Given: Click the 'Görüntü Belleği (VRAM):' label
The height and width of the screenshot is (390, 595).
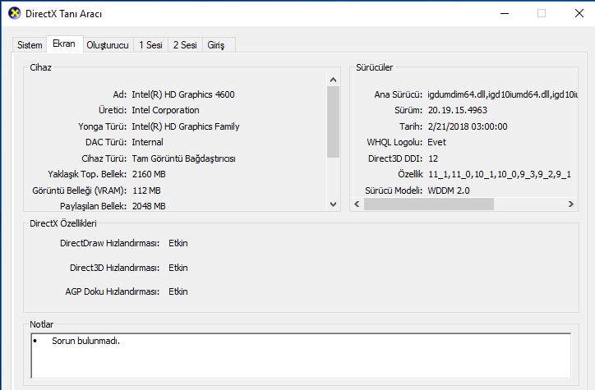Looking at the screenshot, I should 80,190.
